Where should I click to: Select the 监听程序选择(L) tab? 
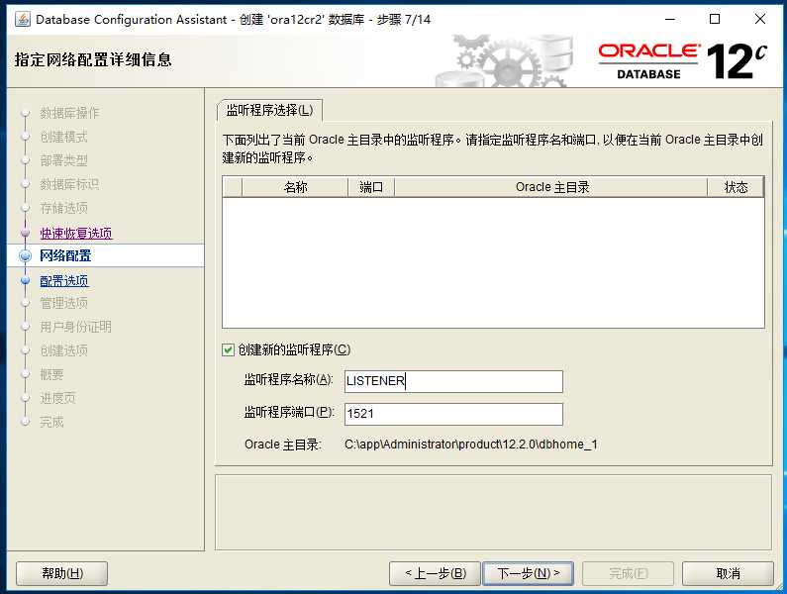click(269, 111)
